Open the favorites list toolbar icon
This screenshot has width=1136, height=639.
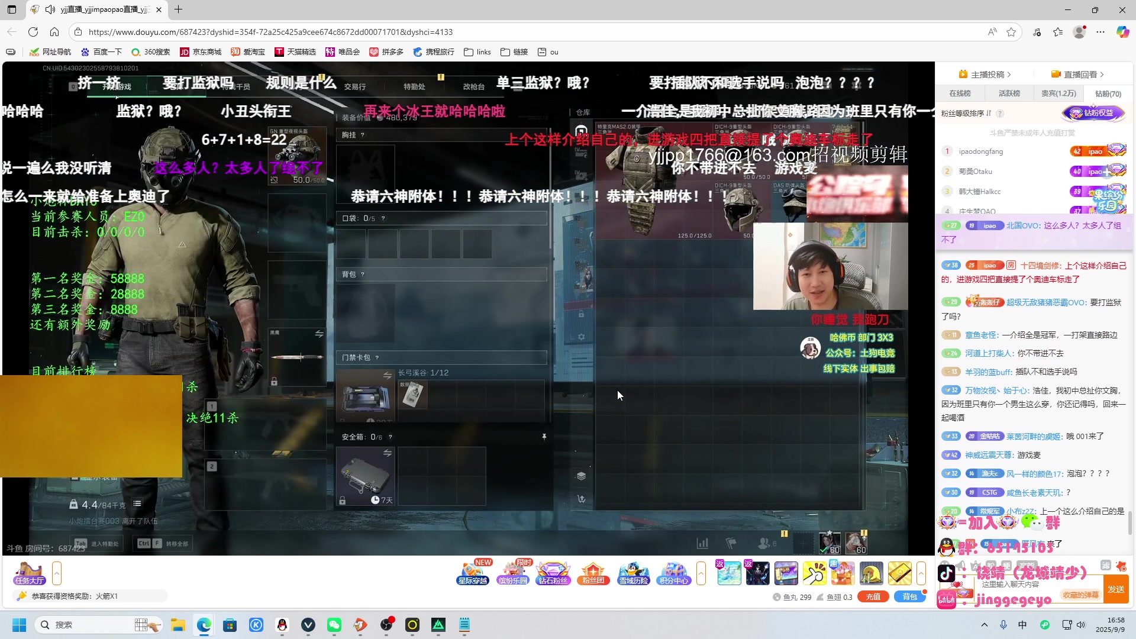[1058, 32]
